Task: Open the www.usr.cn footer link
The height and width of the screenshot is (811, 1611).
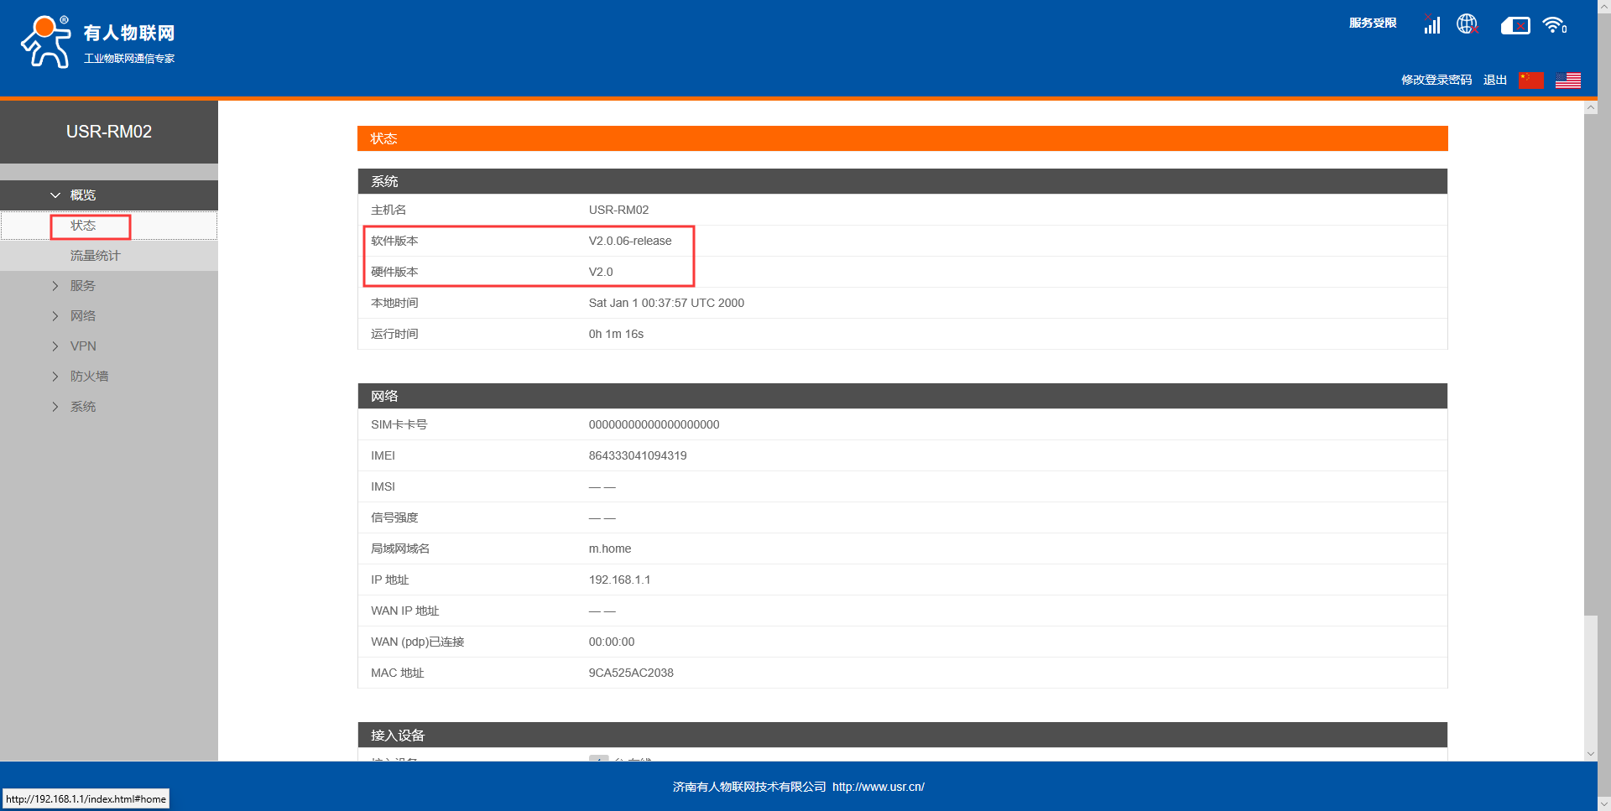Action: coord(878,787)
